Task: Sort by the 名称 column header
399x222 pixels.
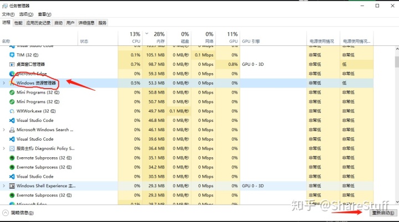Action: pos(39,38)
